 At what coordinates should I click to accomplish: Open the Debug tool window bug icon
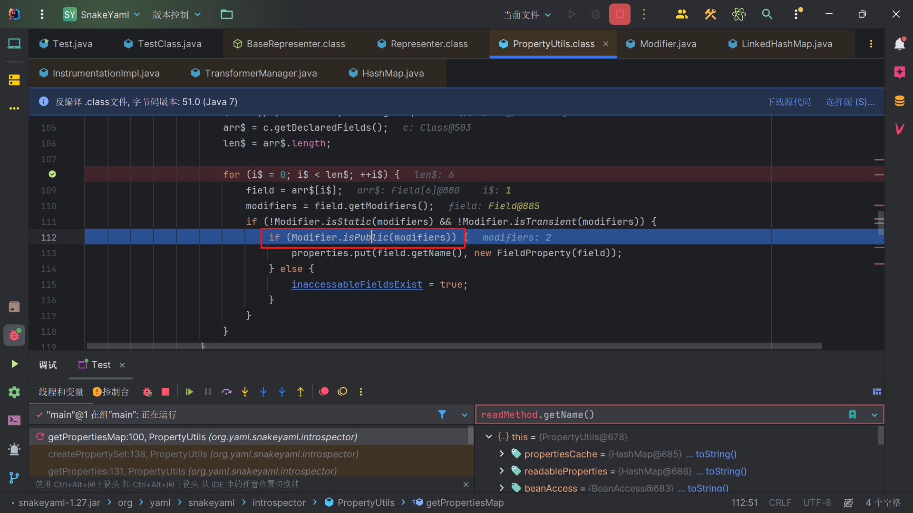coord(14,335)
